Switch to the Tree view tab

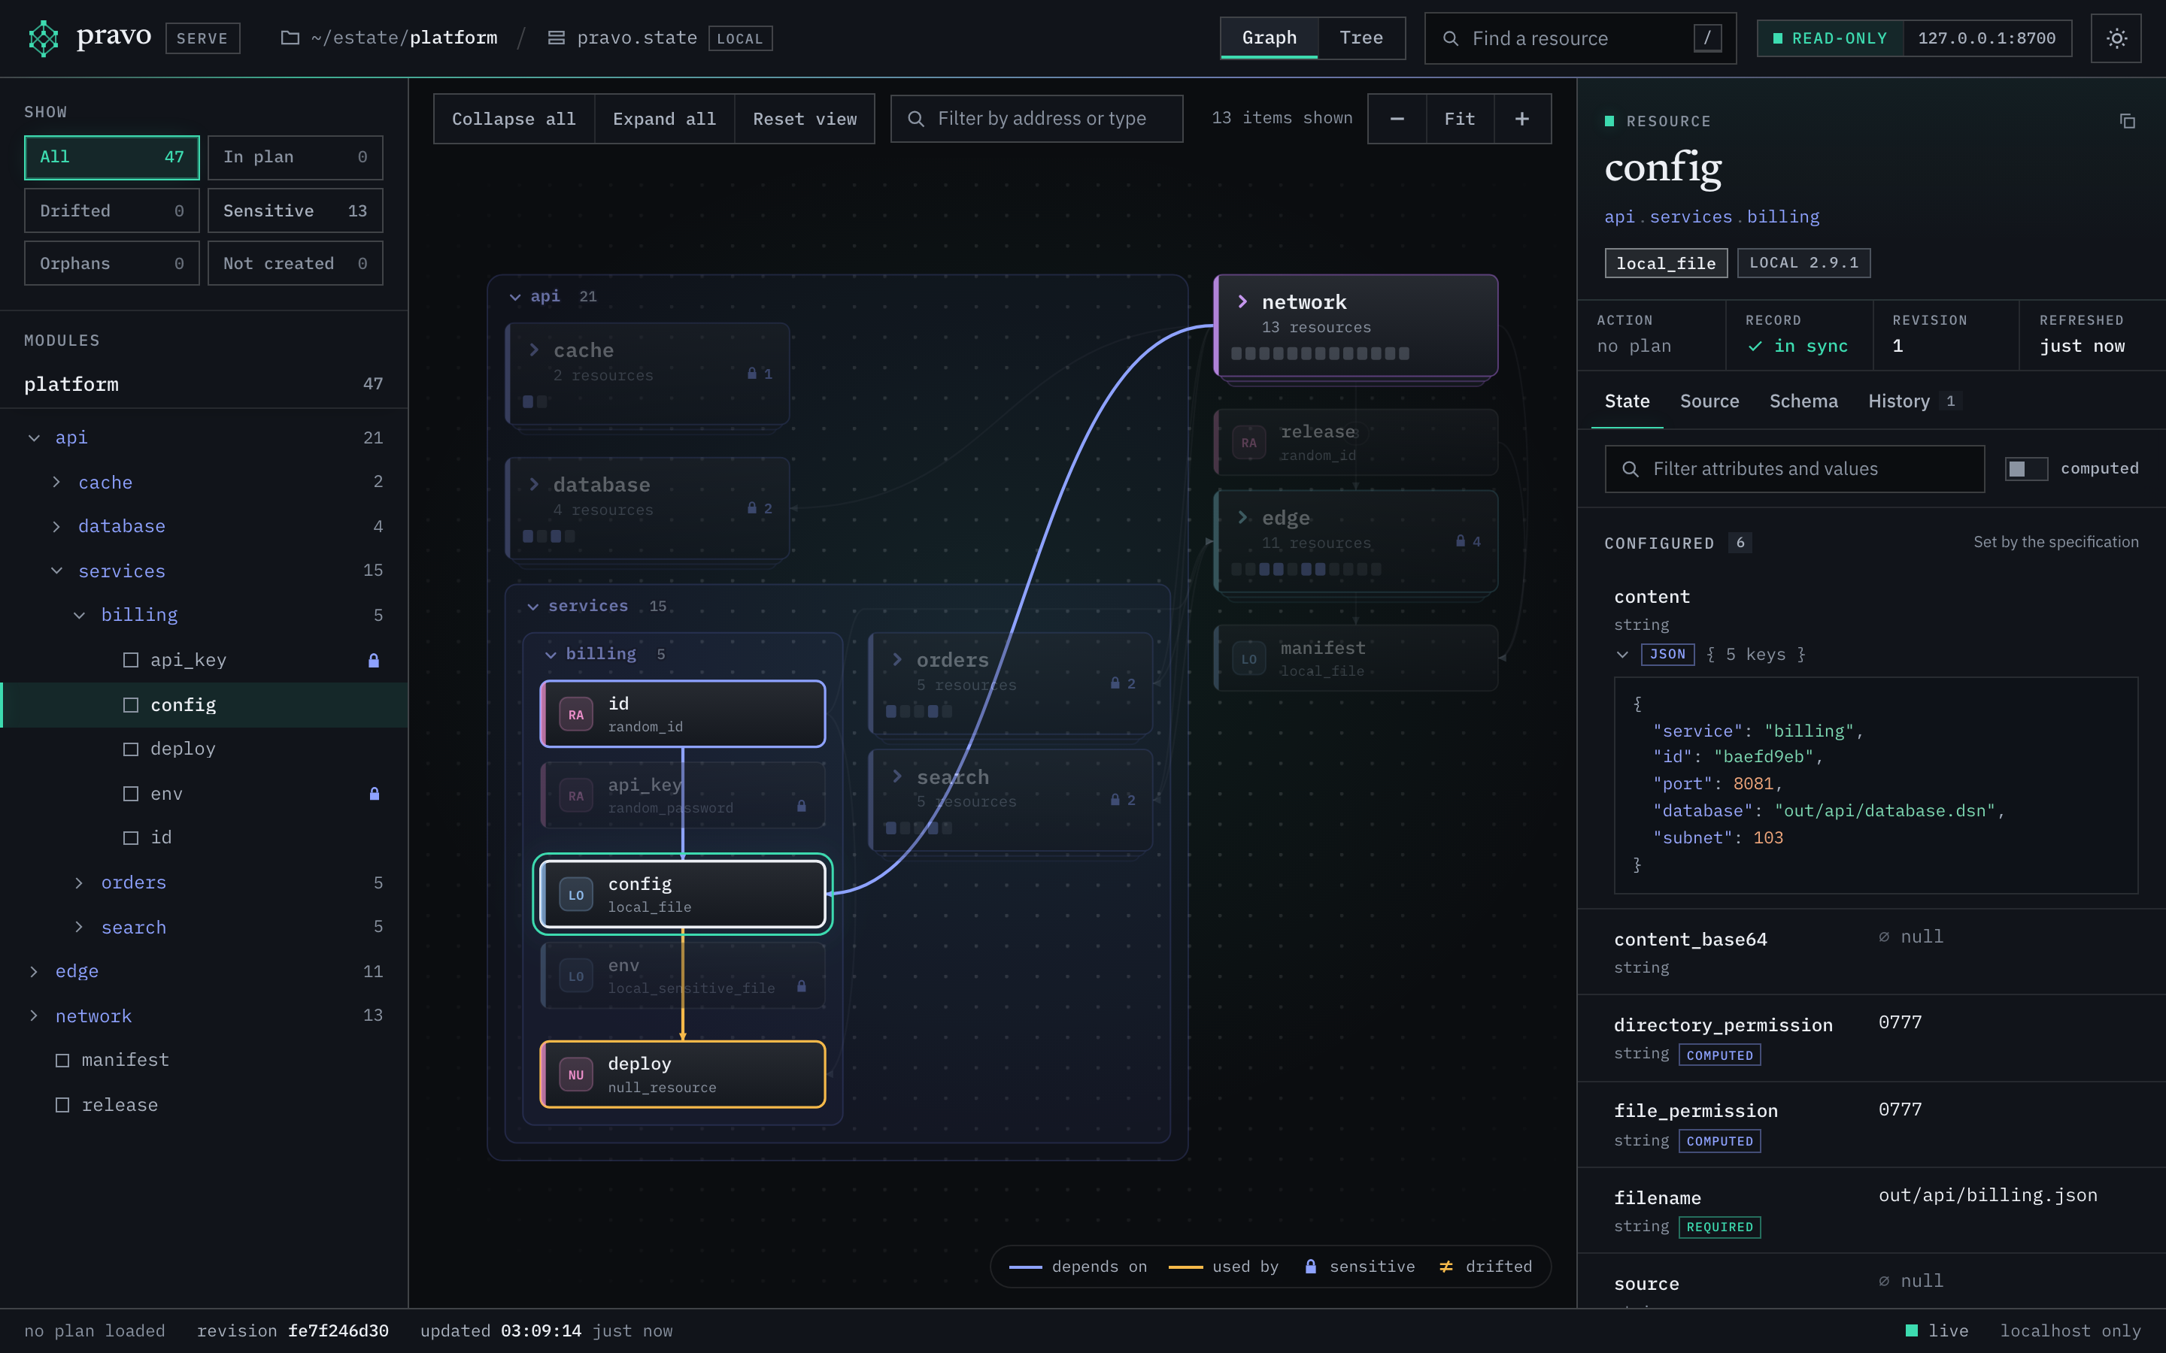[1361, 38]
